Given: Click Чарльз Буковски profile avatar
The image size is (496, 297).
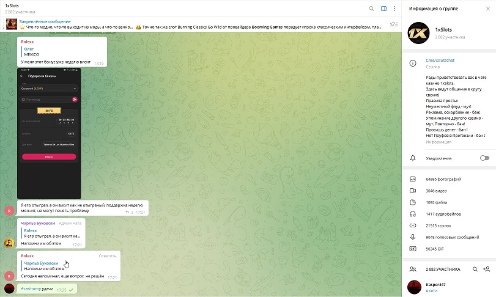Looking at the screenshot, I should tap(9, 243).
